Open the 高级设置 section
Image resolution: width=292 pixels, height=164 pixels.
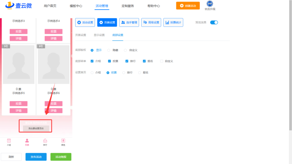pos(151,23)
